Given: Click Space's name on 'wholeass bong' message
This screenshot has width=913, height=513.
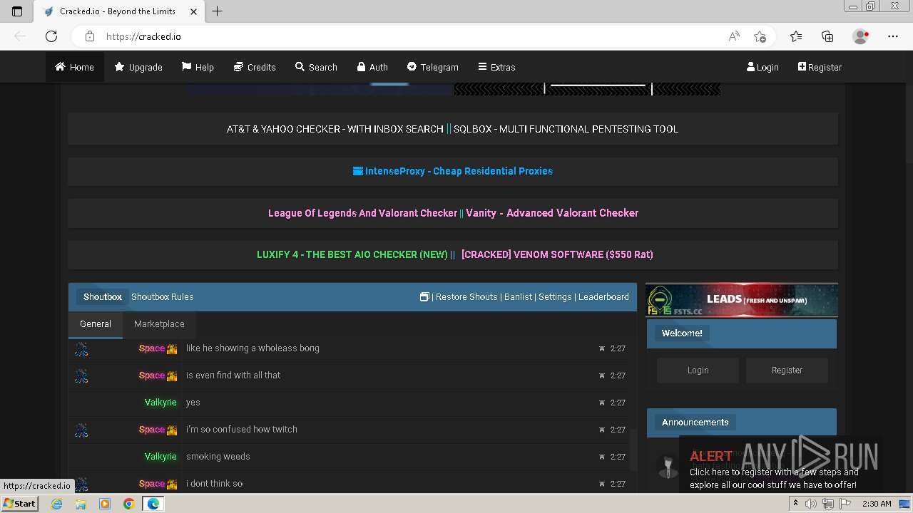Looking at the screenshot, I should coord(152,348).
